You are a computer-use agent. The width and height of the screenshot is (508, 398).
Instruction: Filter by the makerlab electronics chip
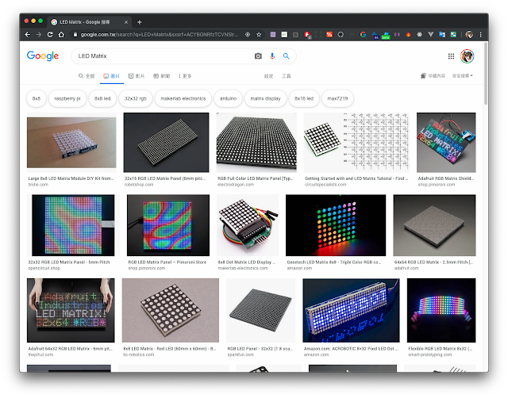[183, 98]
